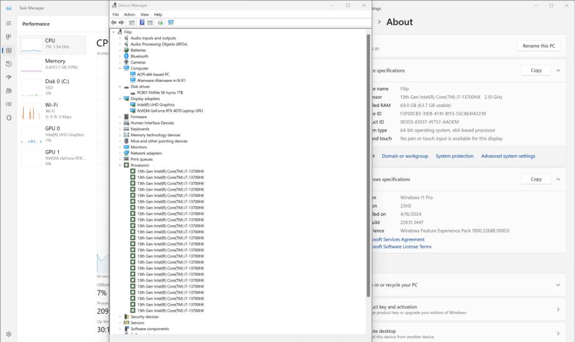The image size is (575, 342).
Task: Click the PC801 NVMe SK hynix drive icon
Action: point(133,93)
